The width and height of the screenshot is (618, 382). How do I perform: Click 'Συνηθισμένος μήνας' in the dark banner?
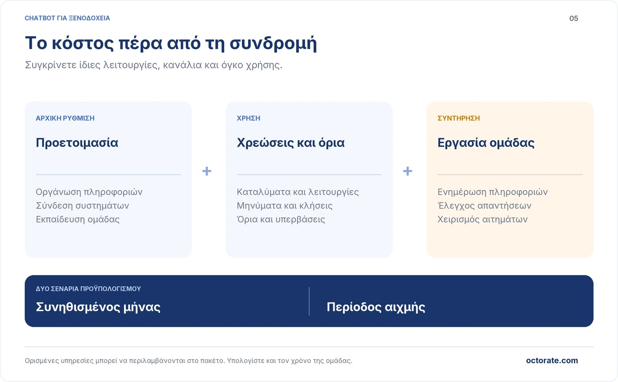coord(98,307)
